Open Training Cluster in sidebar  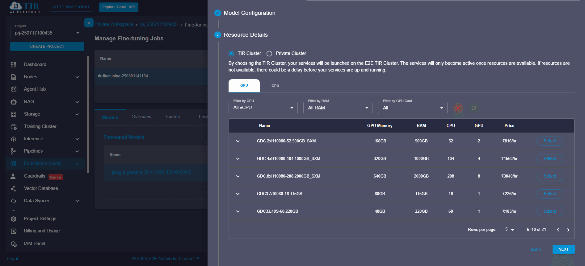[x=40, y=126]
